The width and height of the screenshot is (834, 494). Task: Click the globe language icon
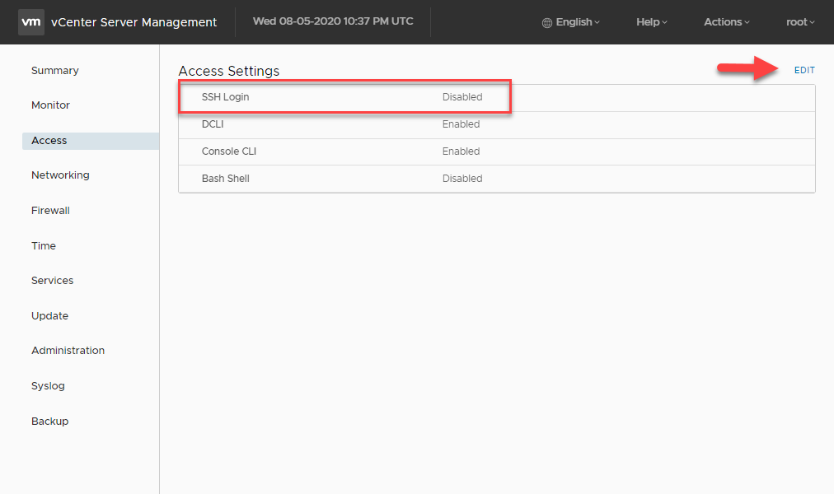(x=547, y=23)
